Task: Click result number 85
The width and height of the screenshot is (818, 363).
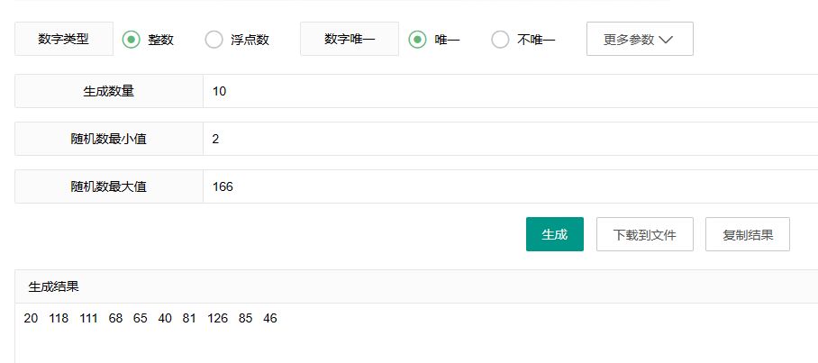Action: click(x=245, y=318)
